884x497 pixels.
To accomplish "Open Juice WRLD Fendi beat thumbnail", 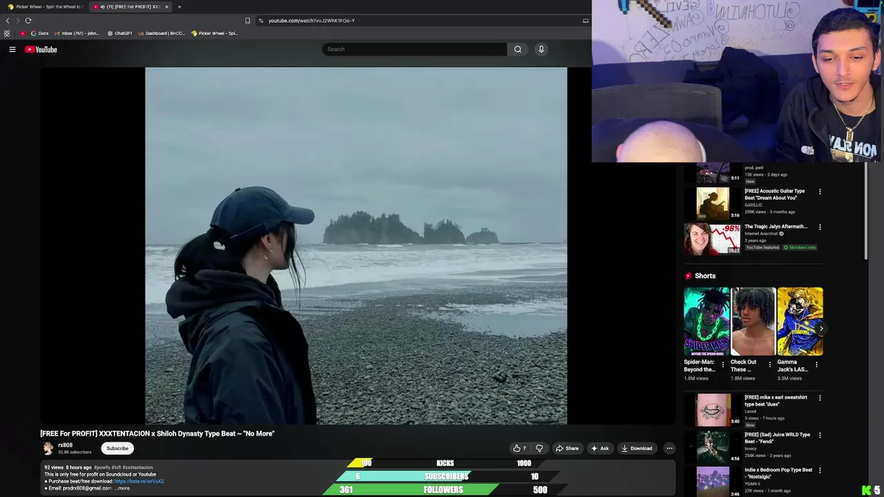I will [713, 446].
